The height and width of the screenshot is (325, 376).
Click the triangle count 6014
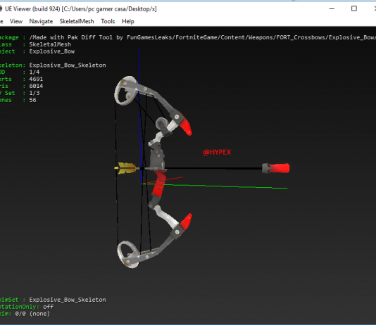pos(36,86)
